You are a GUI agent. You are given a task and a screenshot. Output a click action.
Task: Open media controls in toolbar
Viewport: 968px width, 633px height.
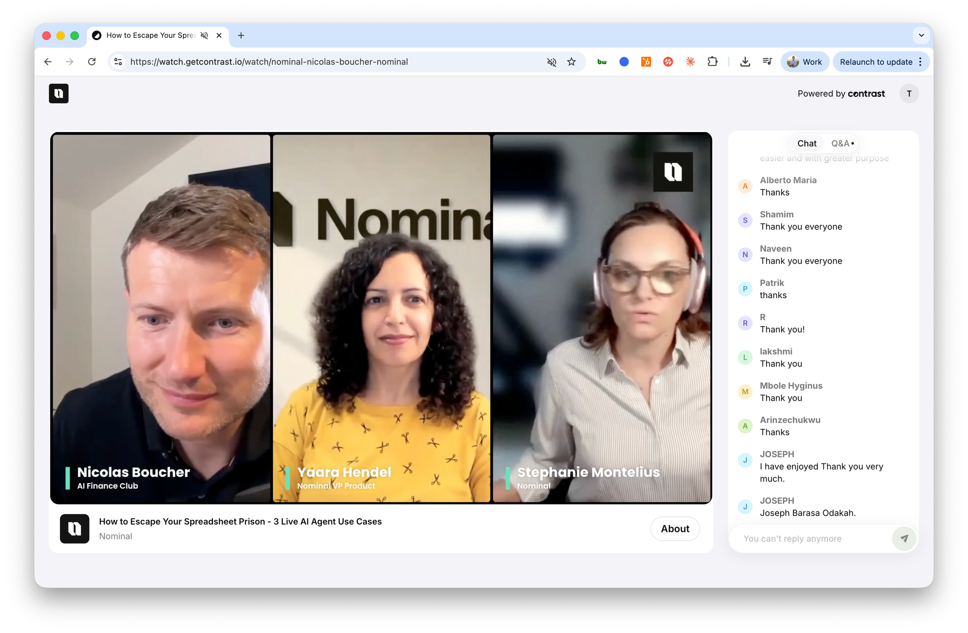tap(767, 61)
